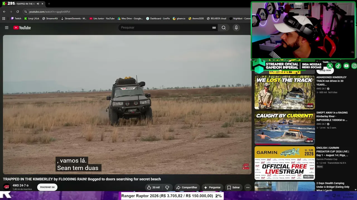This screenshot has width=357, height=200.
Task: Open the StreamerKit bookmark
Action: pos(50,19)
